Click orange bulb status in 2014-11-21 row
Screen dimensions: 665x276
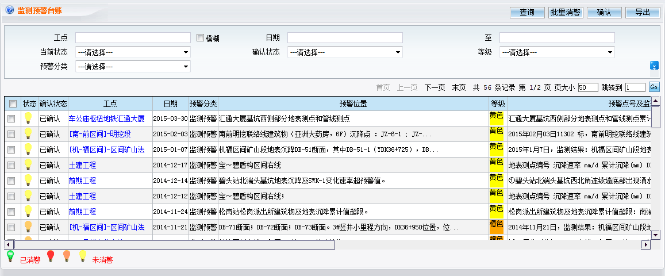tap(28, 227)
